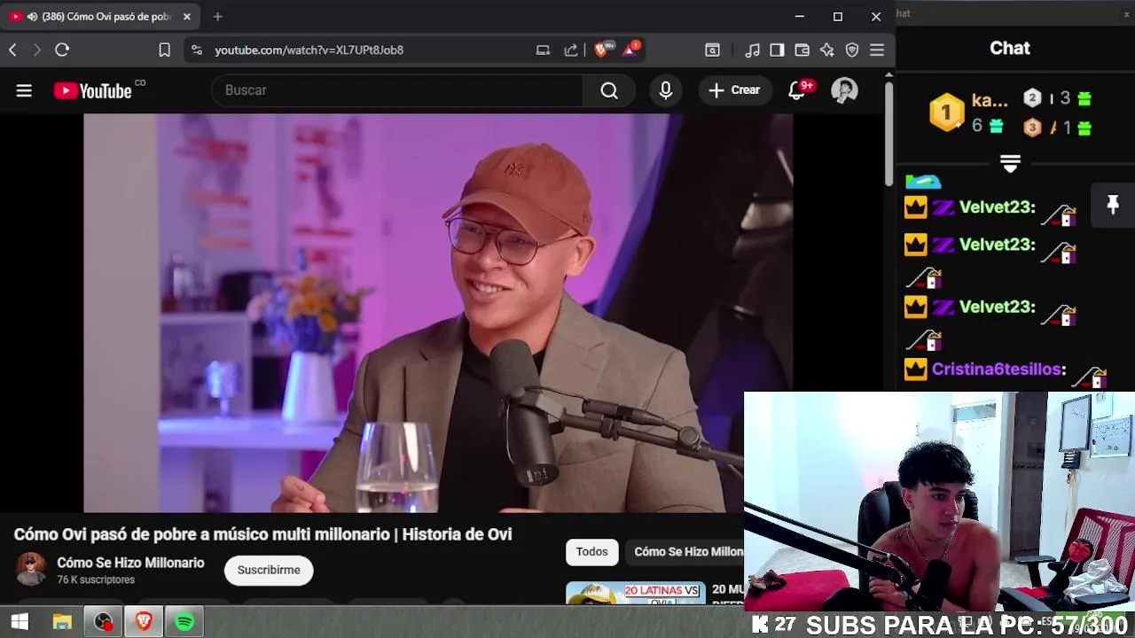Bookmark this page in Brave

[x=164, y=50]
